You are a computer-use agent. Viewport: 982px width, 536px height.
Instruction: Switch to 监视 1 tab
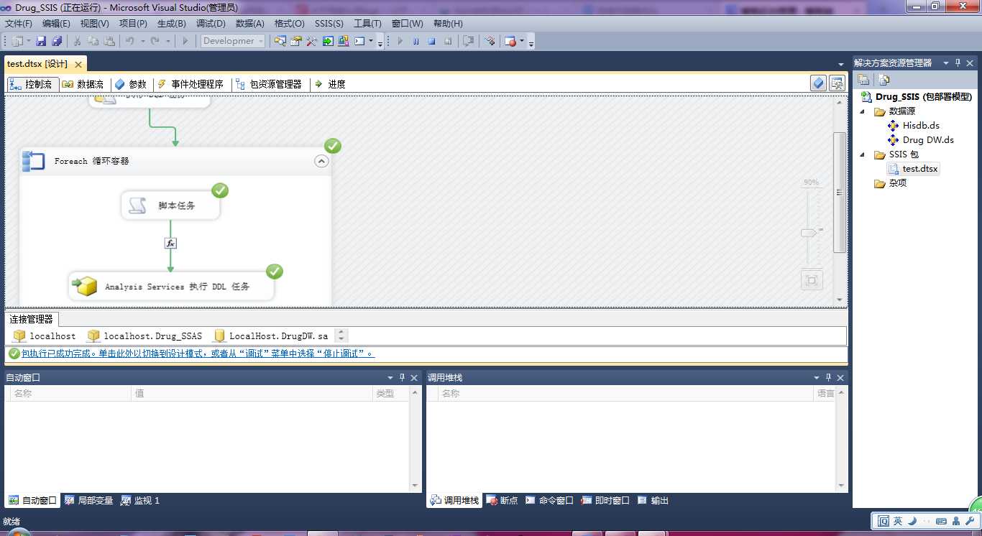(x=140, y=500)
